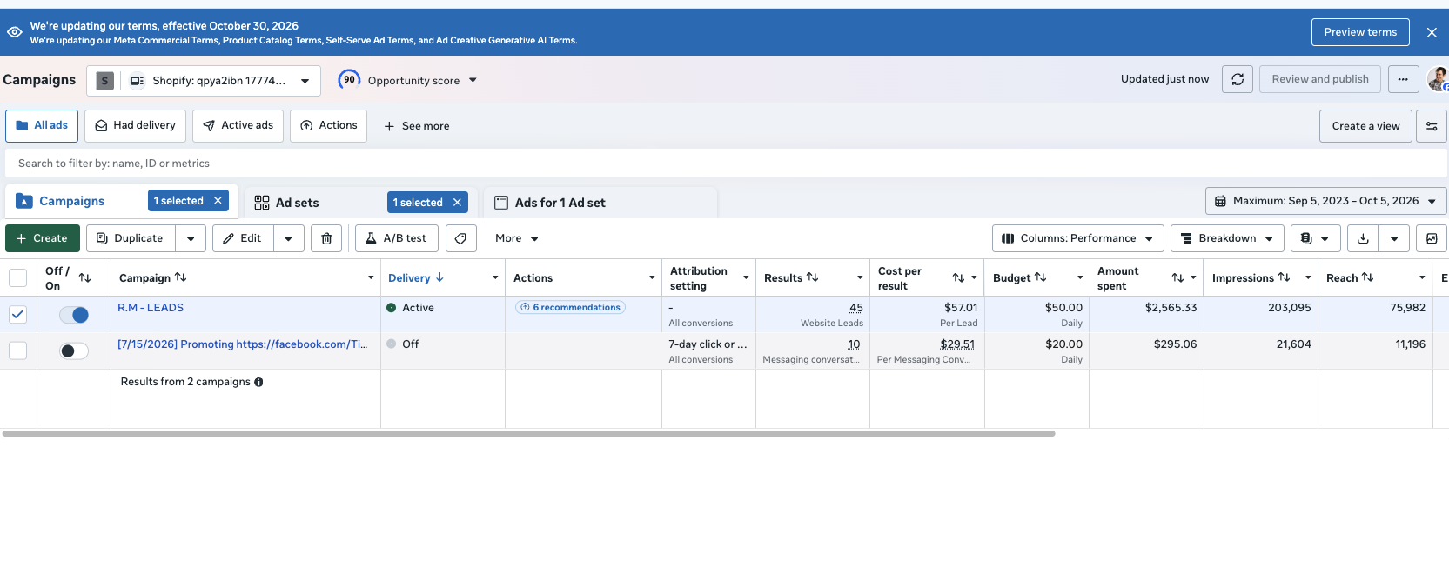The width and height of the screenshot is (1449, 574).
Task: Open the three-dots options menu near Review and publish
Action: click(x=1403, y=79)
